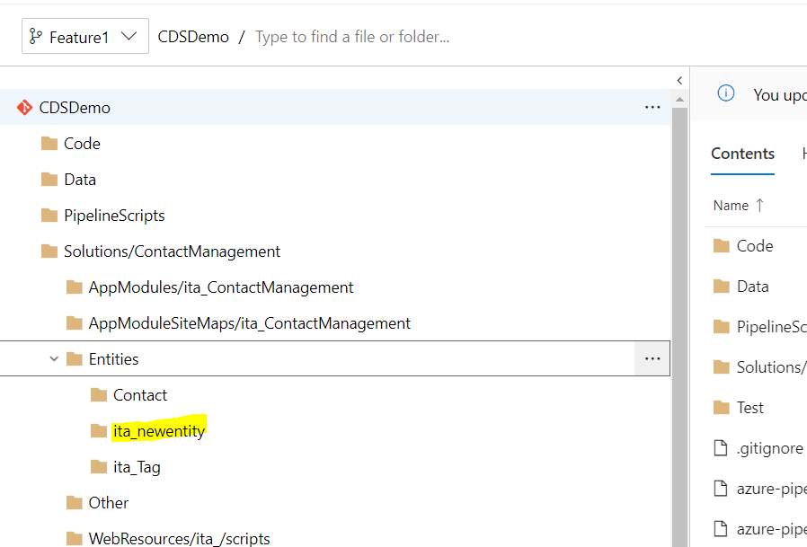Click ita_Tag folder icon in tree
This screenshot has width=807, height=547.
coord(99,467)
